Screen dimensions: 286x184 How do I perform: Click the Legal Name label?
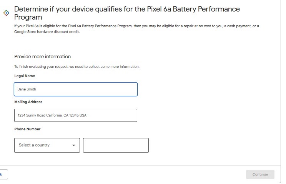pos(25,76)
